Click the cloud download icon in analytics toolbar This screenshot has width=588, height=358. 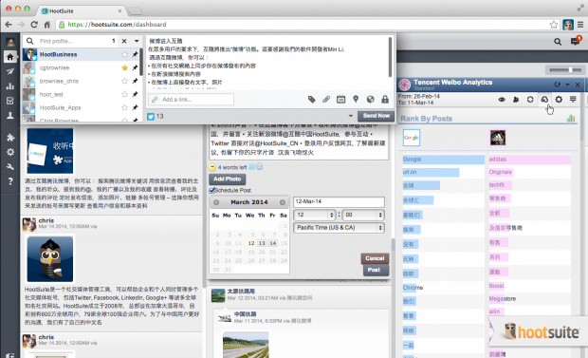pyautogui.click(x=544, y=99)
